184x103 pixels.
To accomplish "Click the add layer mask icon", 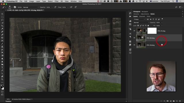I will coord(168,101).
